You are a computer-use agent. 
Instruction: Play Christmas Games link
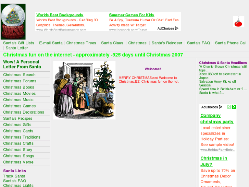coord(20,106)
